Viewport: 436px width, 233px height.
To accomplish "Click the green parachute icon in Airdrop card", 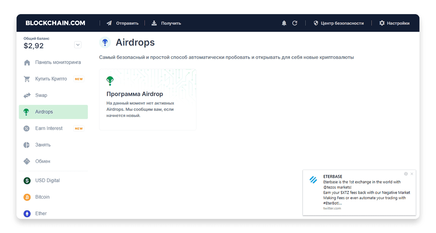I will [110, 80].
